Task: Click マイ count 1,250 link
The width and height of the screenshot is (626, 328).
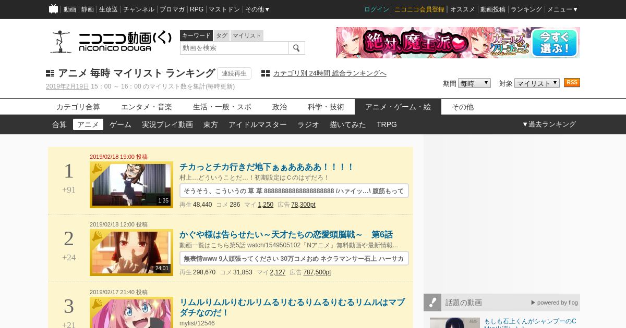Action: click(x=266, y=205)
